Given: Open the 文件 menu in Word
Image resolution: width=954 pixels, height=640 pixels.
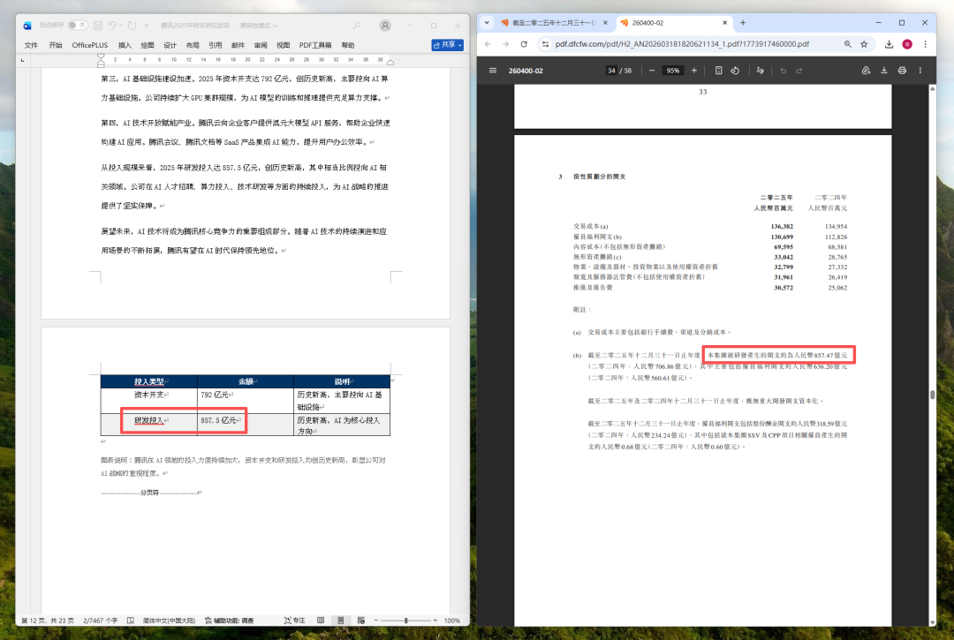Looking at the screenshot, I should pyautogui.click(x=31, y=45).
